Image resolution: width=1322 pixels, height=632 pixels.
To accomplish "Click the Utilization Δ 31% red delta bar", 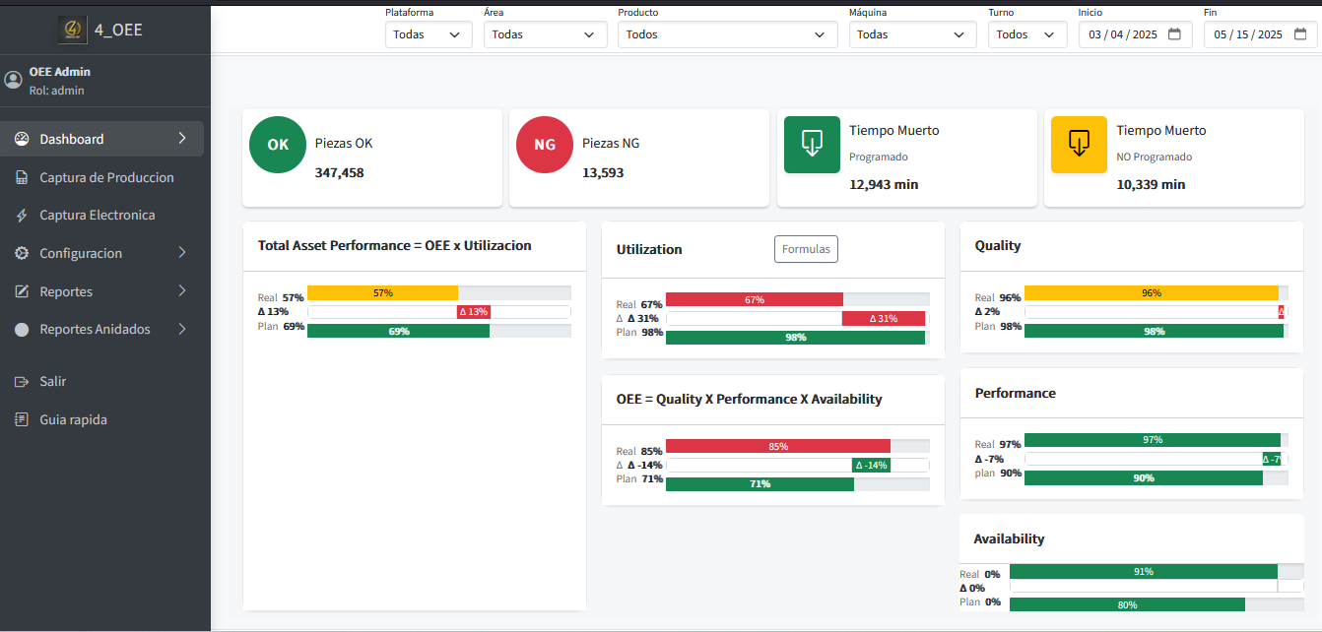I will [x=884, y=318].
